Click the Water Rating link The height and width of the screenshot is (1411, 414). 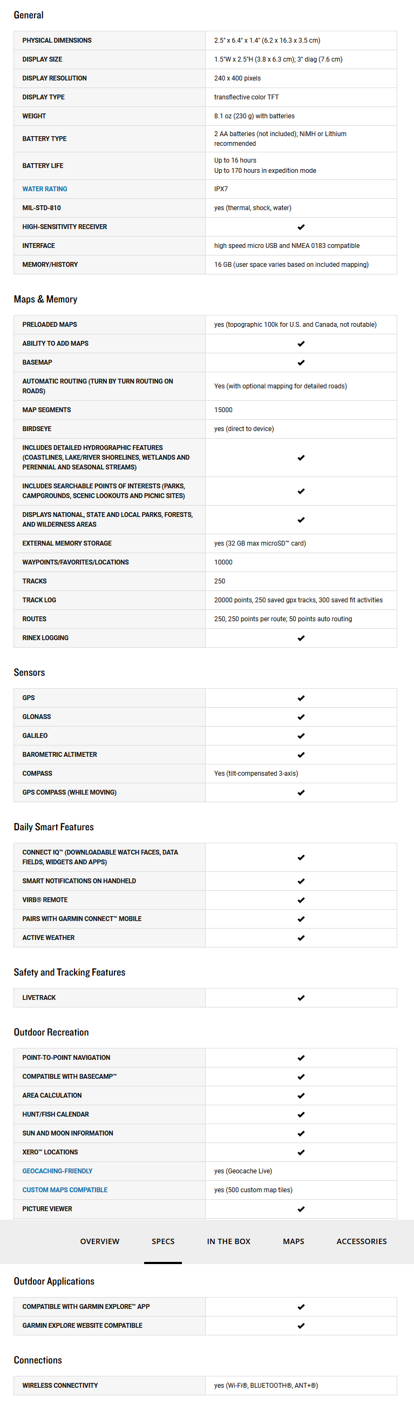click(45, 189)
